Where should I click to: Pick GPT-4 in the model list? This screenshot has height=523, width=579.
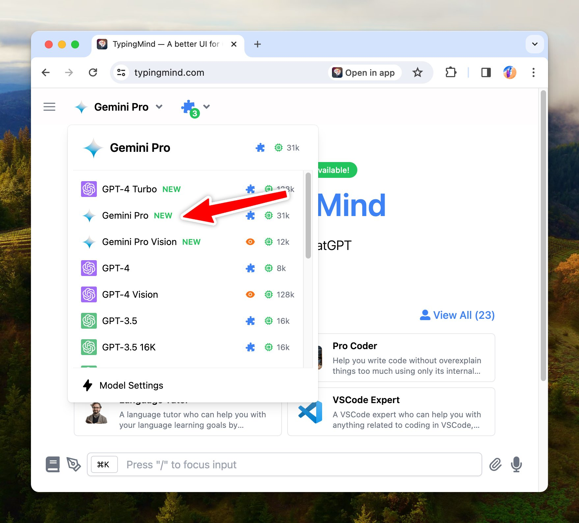click(x=188, y=268)
